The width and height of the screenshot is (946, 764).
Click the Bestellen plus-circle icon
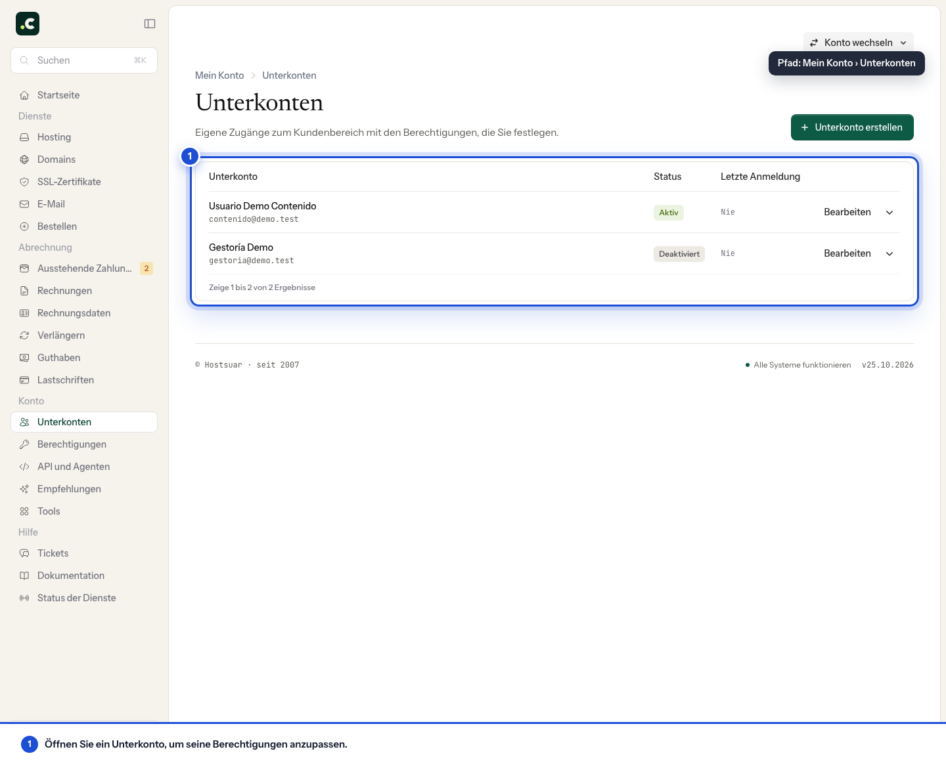coord(24,226)
